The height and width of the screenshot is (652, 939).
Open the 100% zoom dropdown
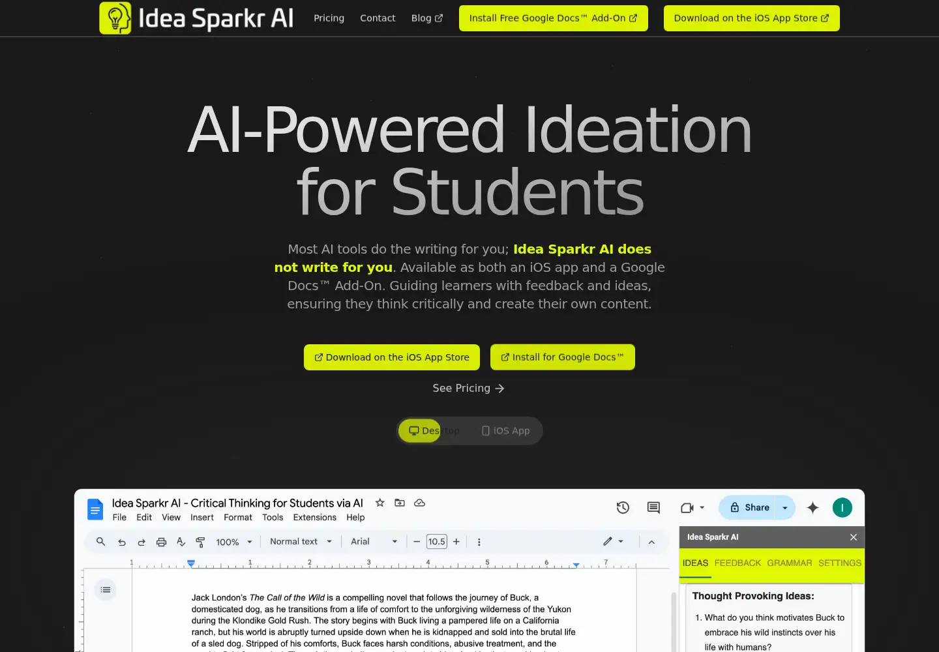point(234,542)
